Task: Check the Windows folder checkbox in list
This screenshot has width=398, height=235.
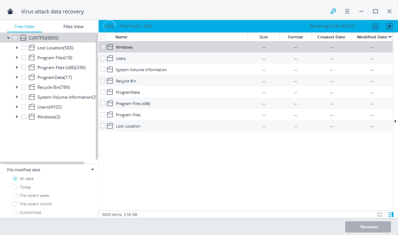Action: click(x=103, y=47)
